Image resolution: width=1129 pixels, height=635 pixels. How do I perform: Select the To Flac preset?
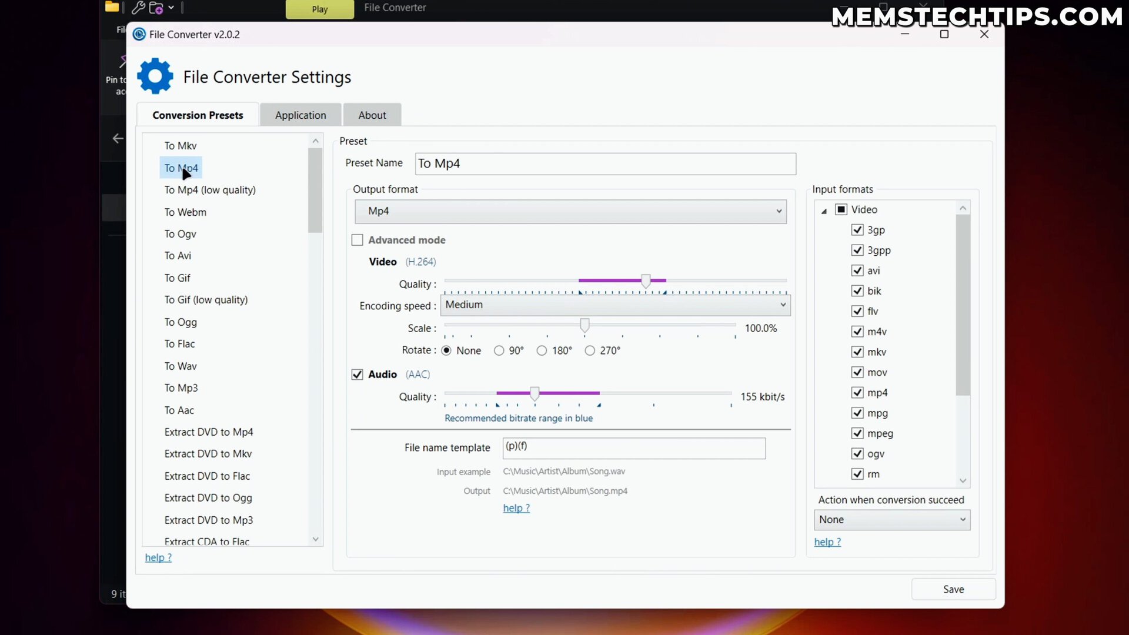(x=179, y=344)
